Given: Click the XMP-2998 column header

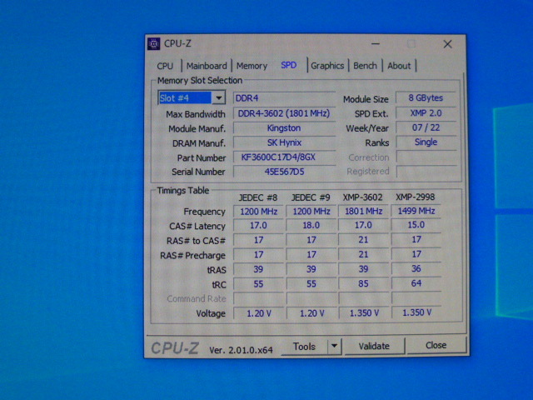Looking at the screenshot, I should click(x=416, y=197).
